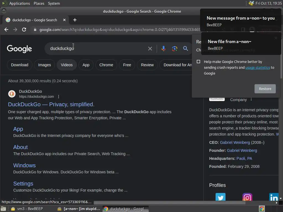Click the About 39,300,000 results text
The image size is (283, 212).
click(43, 81)
